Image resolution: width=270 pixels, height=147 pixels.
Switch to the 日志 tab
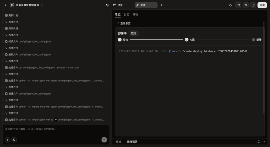pos(126,14)
